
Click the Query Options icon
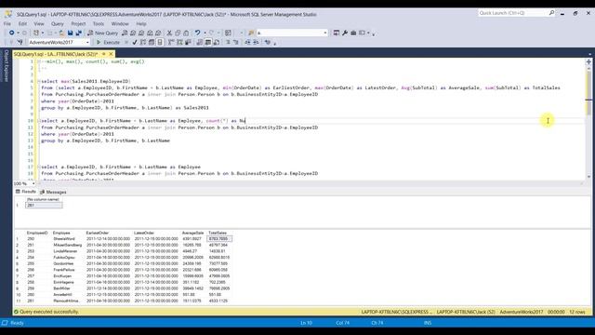[x=152, y=43]
